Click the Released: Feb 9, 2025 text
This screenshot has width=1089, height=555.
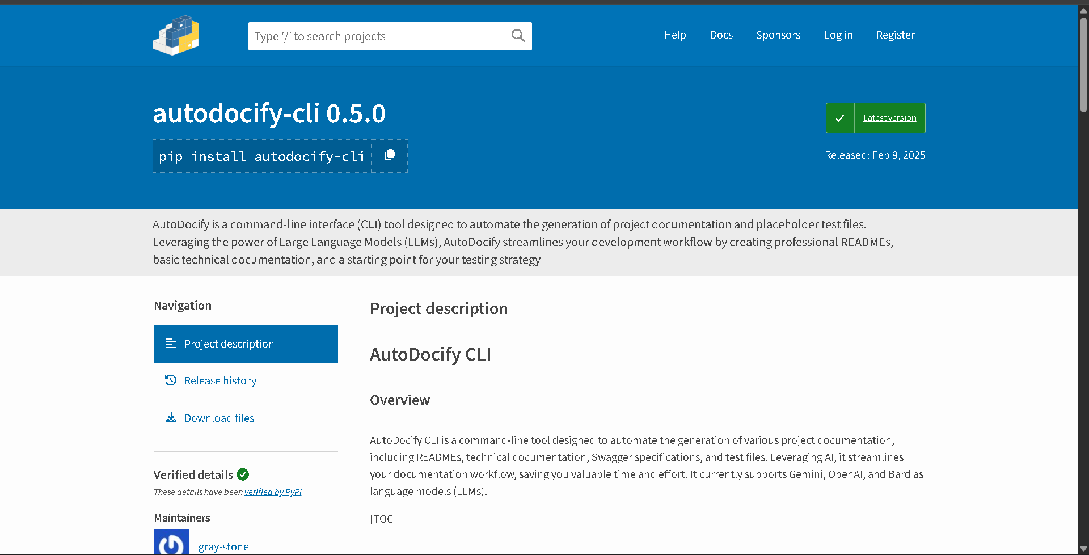(875, 155)
